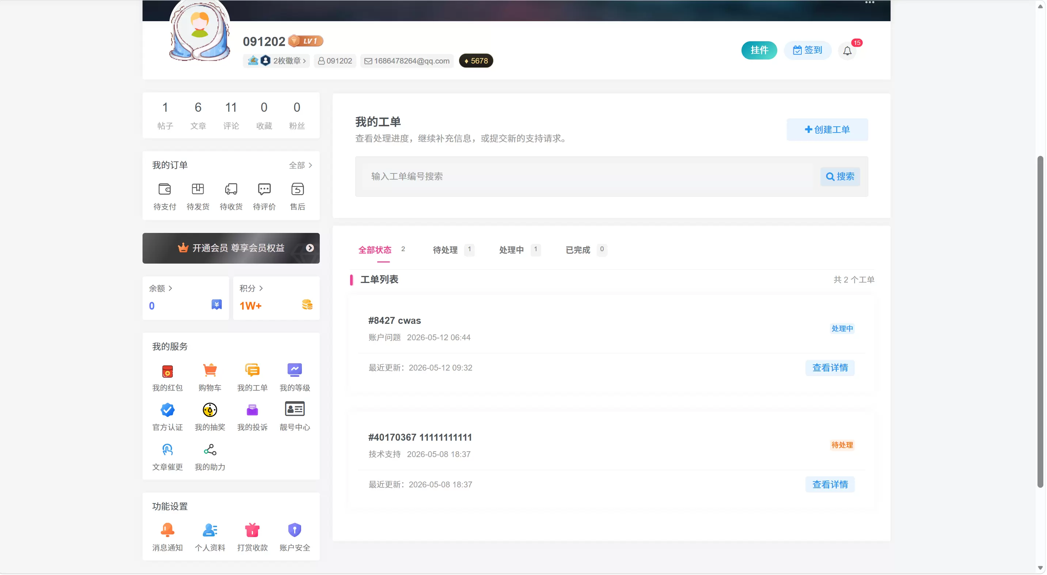Screen dimensions: 1047x575
Task: Expand the 积分 points details
Action: [251, 289]
